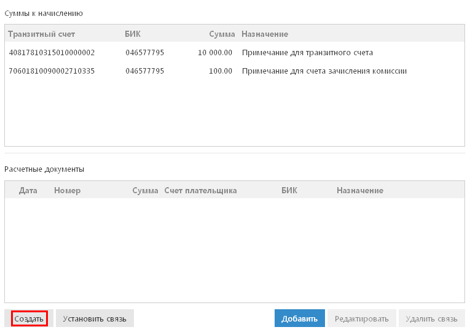The width and height of the screenshot is (470, 335).
Task: Click the Удалить связь button
Action: pos(432,318)
